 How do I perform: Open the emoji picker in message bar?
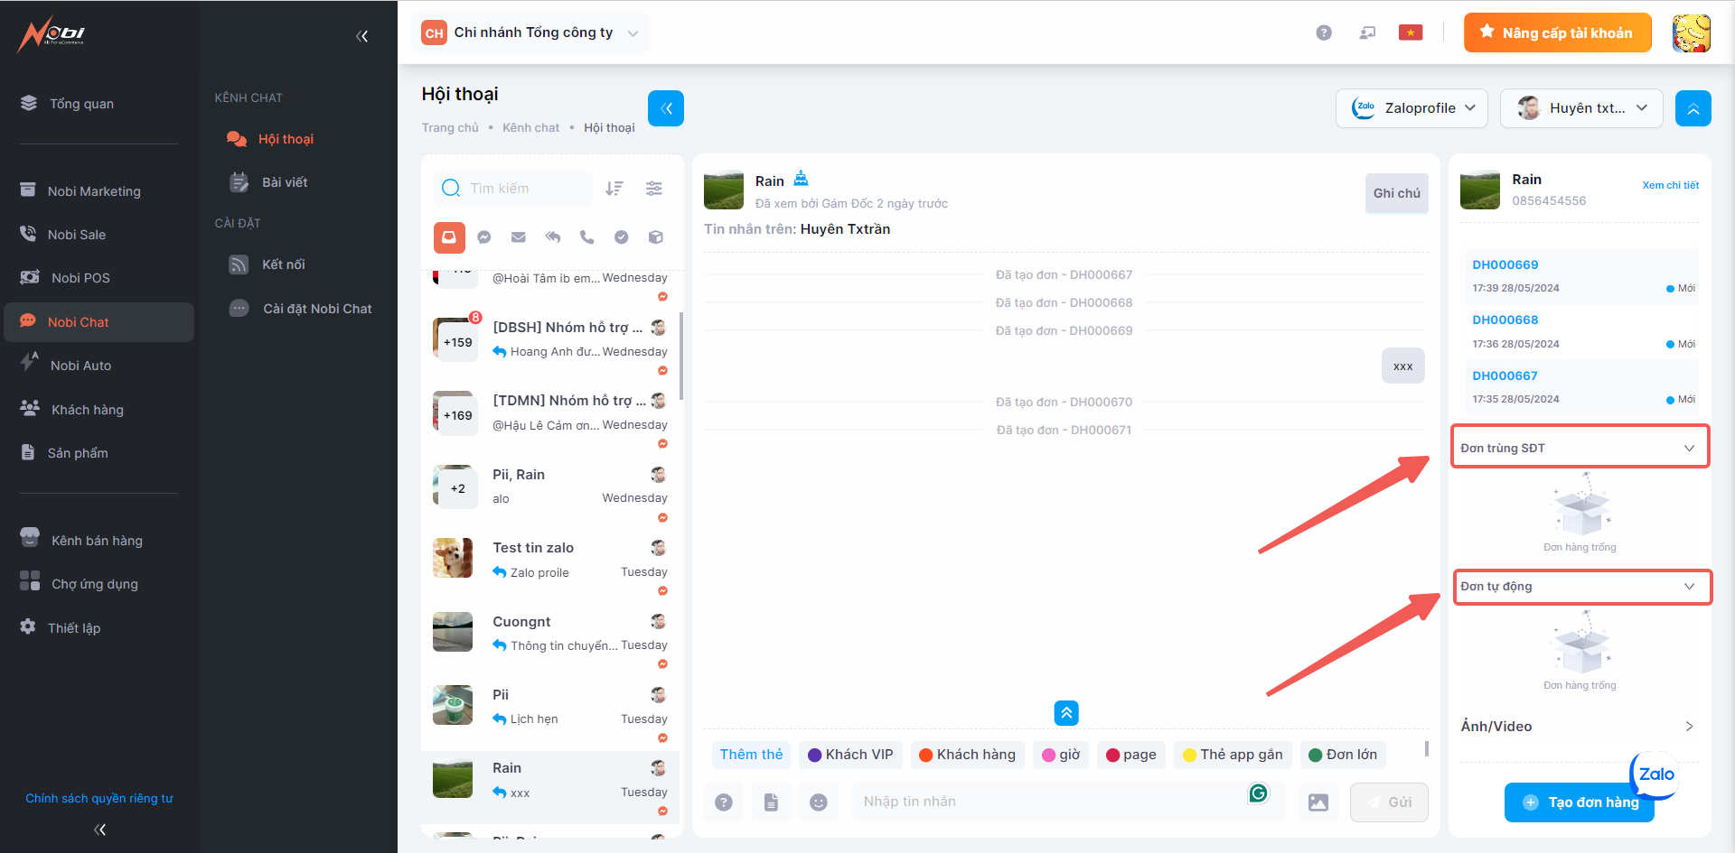819,802
